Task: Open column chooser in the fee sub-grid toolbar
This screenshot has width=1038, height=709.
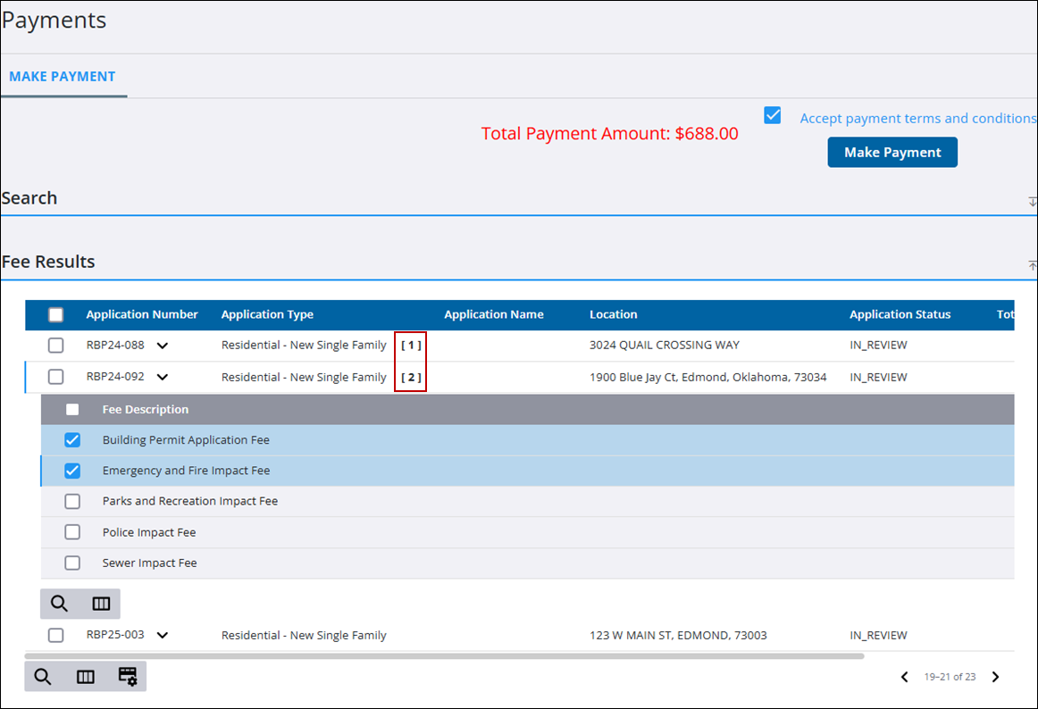Action: click(x=101, y=604)
